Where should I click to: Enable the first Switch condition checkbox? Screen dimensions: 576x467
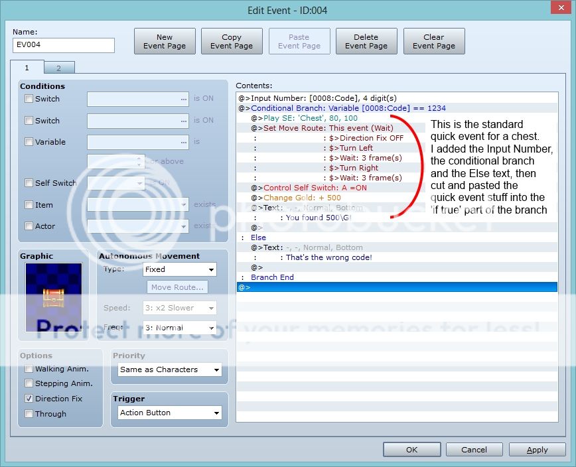coord(29,99)
